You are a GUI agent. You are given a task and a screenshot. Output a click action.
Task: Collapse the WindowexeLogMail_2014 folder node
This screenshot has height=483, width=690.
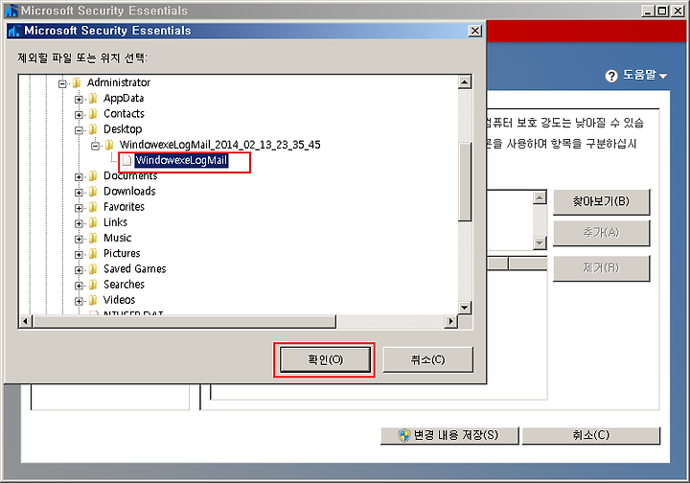click(x=95, y=146)
